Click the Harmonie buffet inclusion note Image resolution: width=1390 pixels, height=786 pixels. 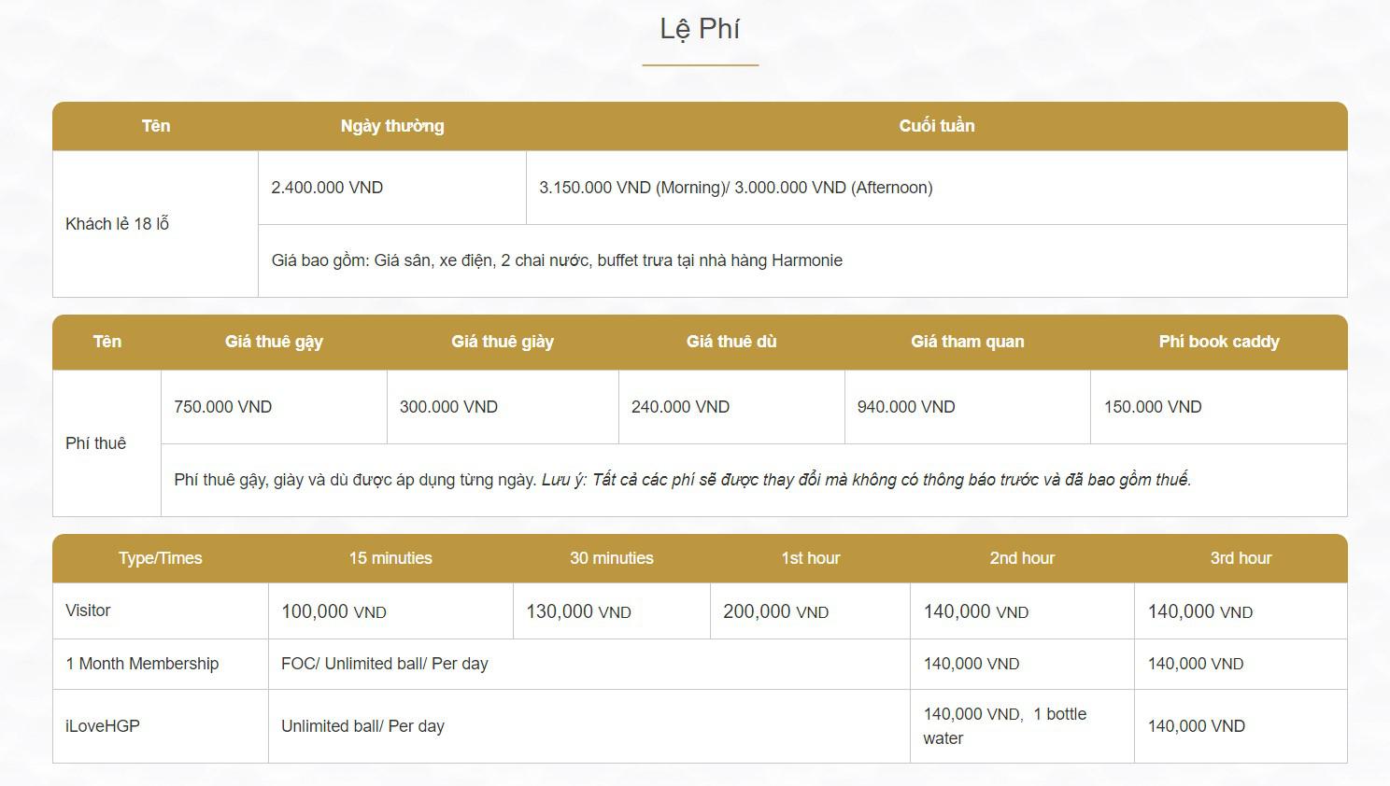tap(557, 260)
